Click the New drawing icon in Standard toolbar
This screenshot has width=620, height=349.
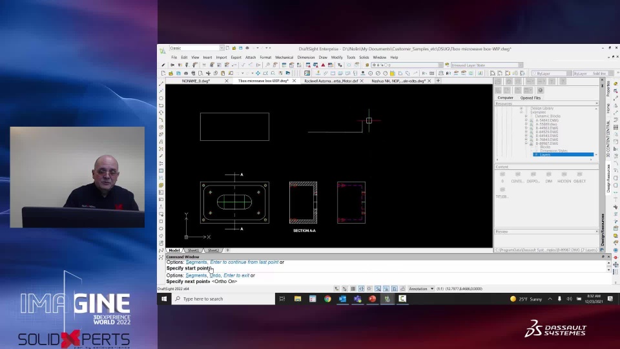163,73
